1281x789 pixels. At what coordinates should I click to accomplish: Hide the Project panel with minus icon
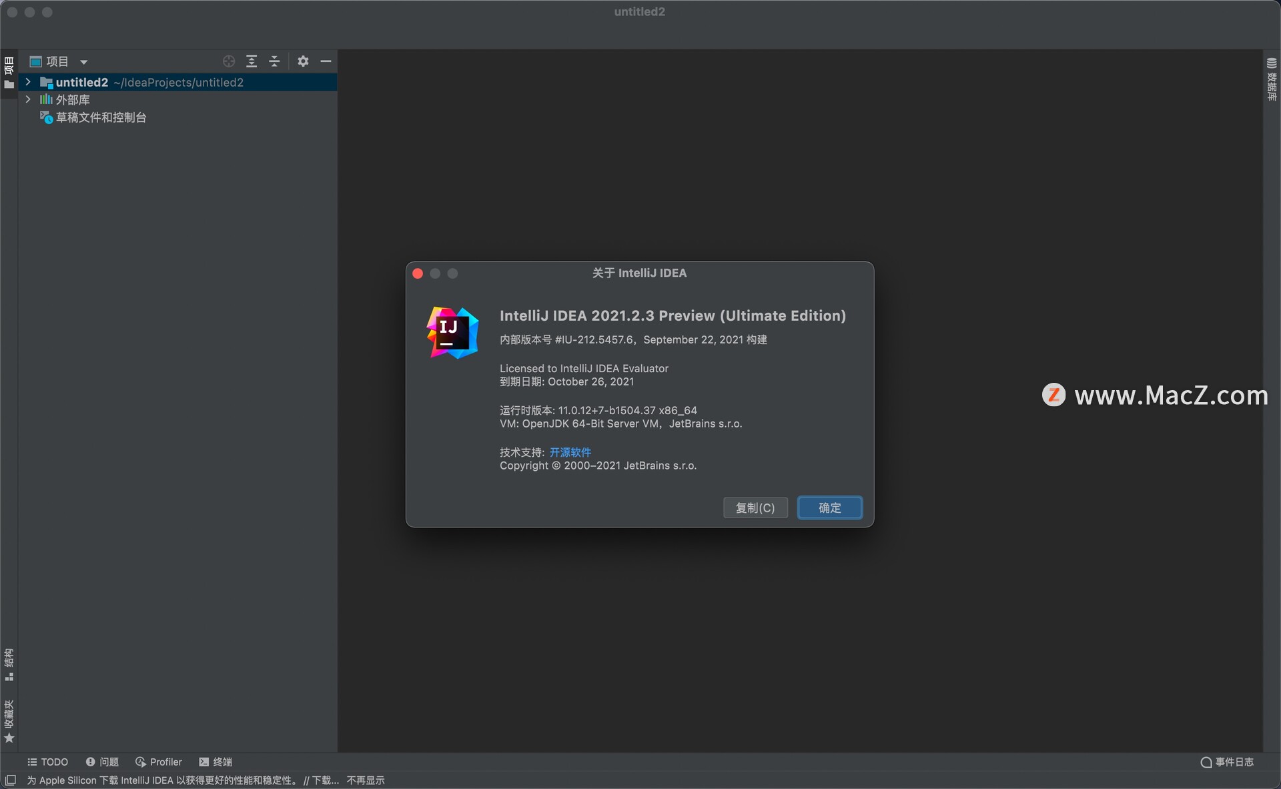click(326, 61)
